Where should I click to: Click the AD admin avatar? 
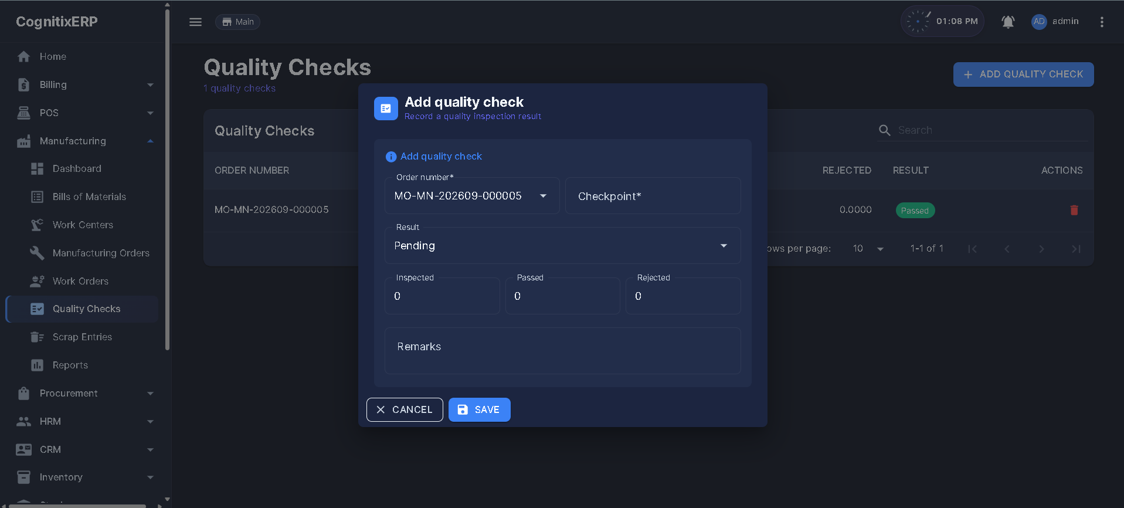pos(1039,22)
